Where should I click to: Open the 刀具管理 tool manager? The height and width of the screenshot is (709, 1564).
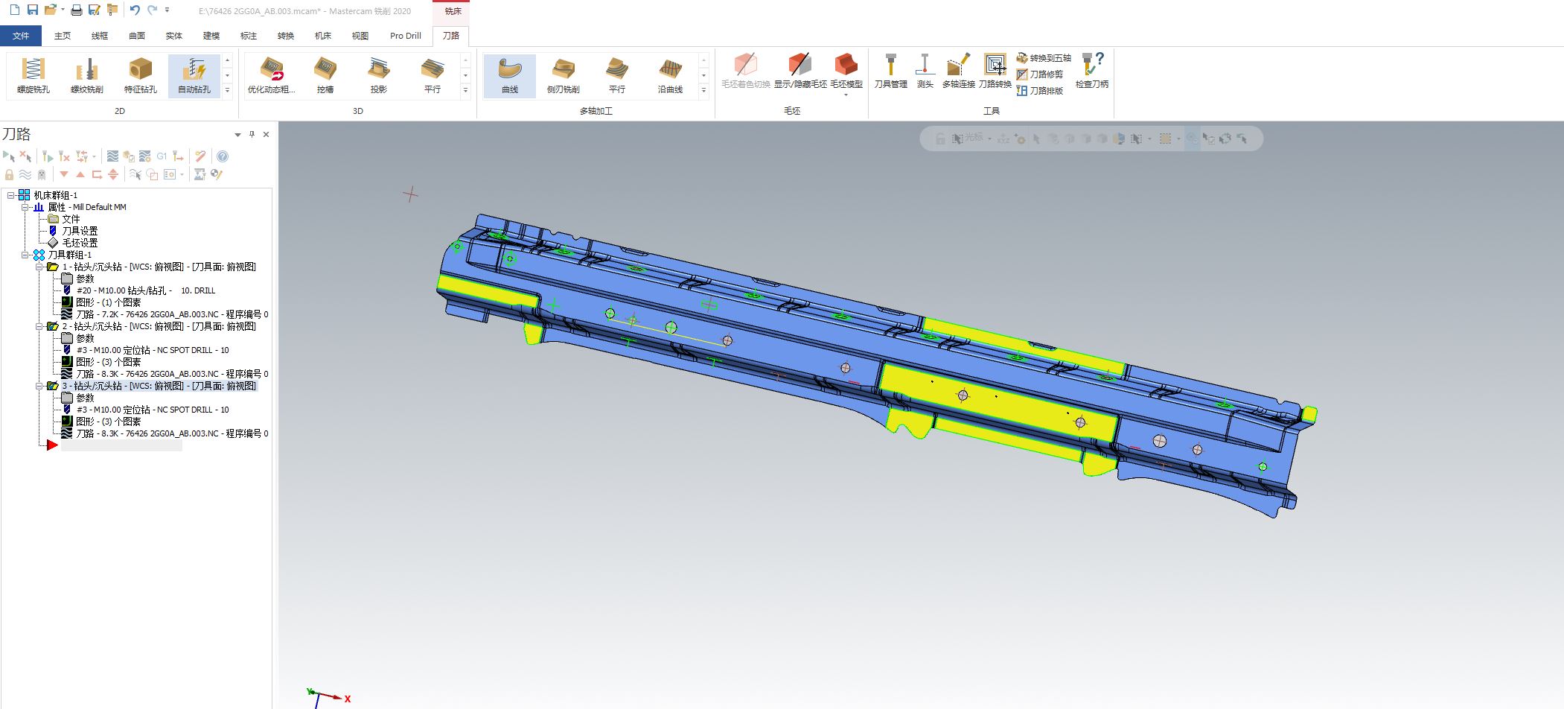click(x=891, y=71)
